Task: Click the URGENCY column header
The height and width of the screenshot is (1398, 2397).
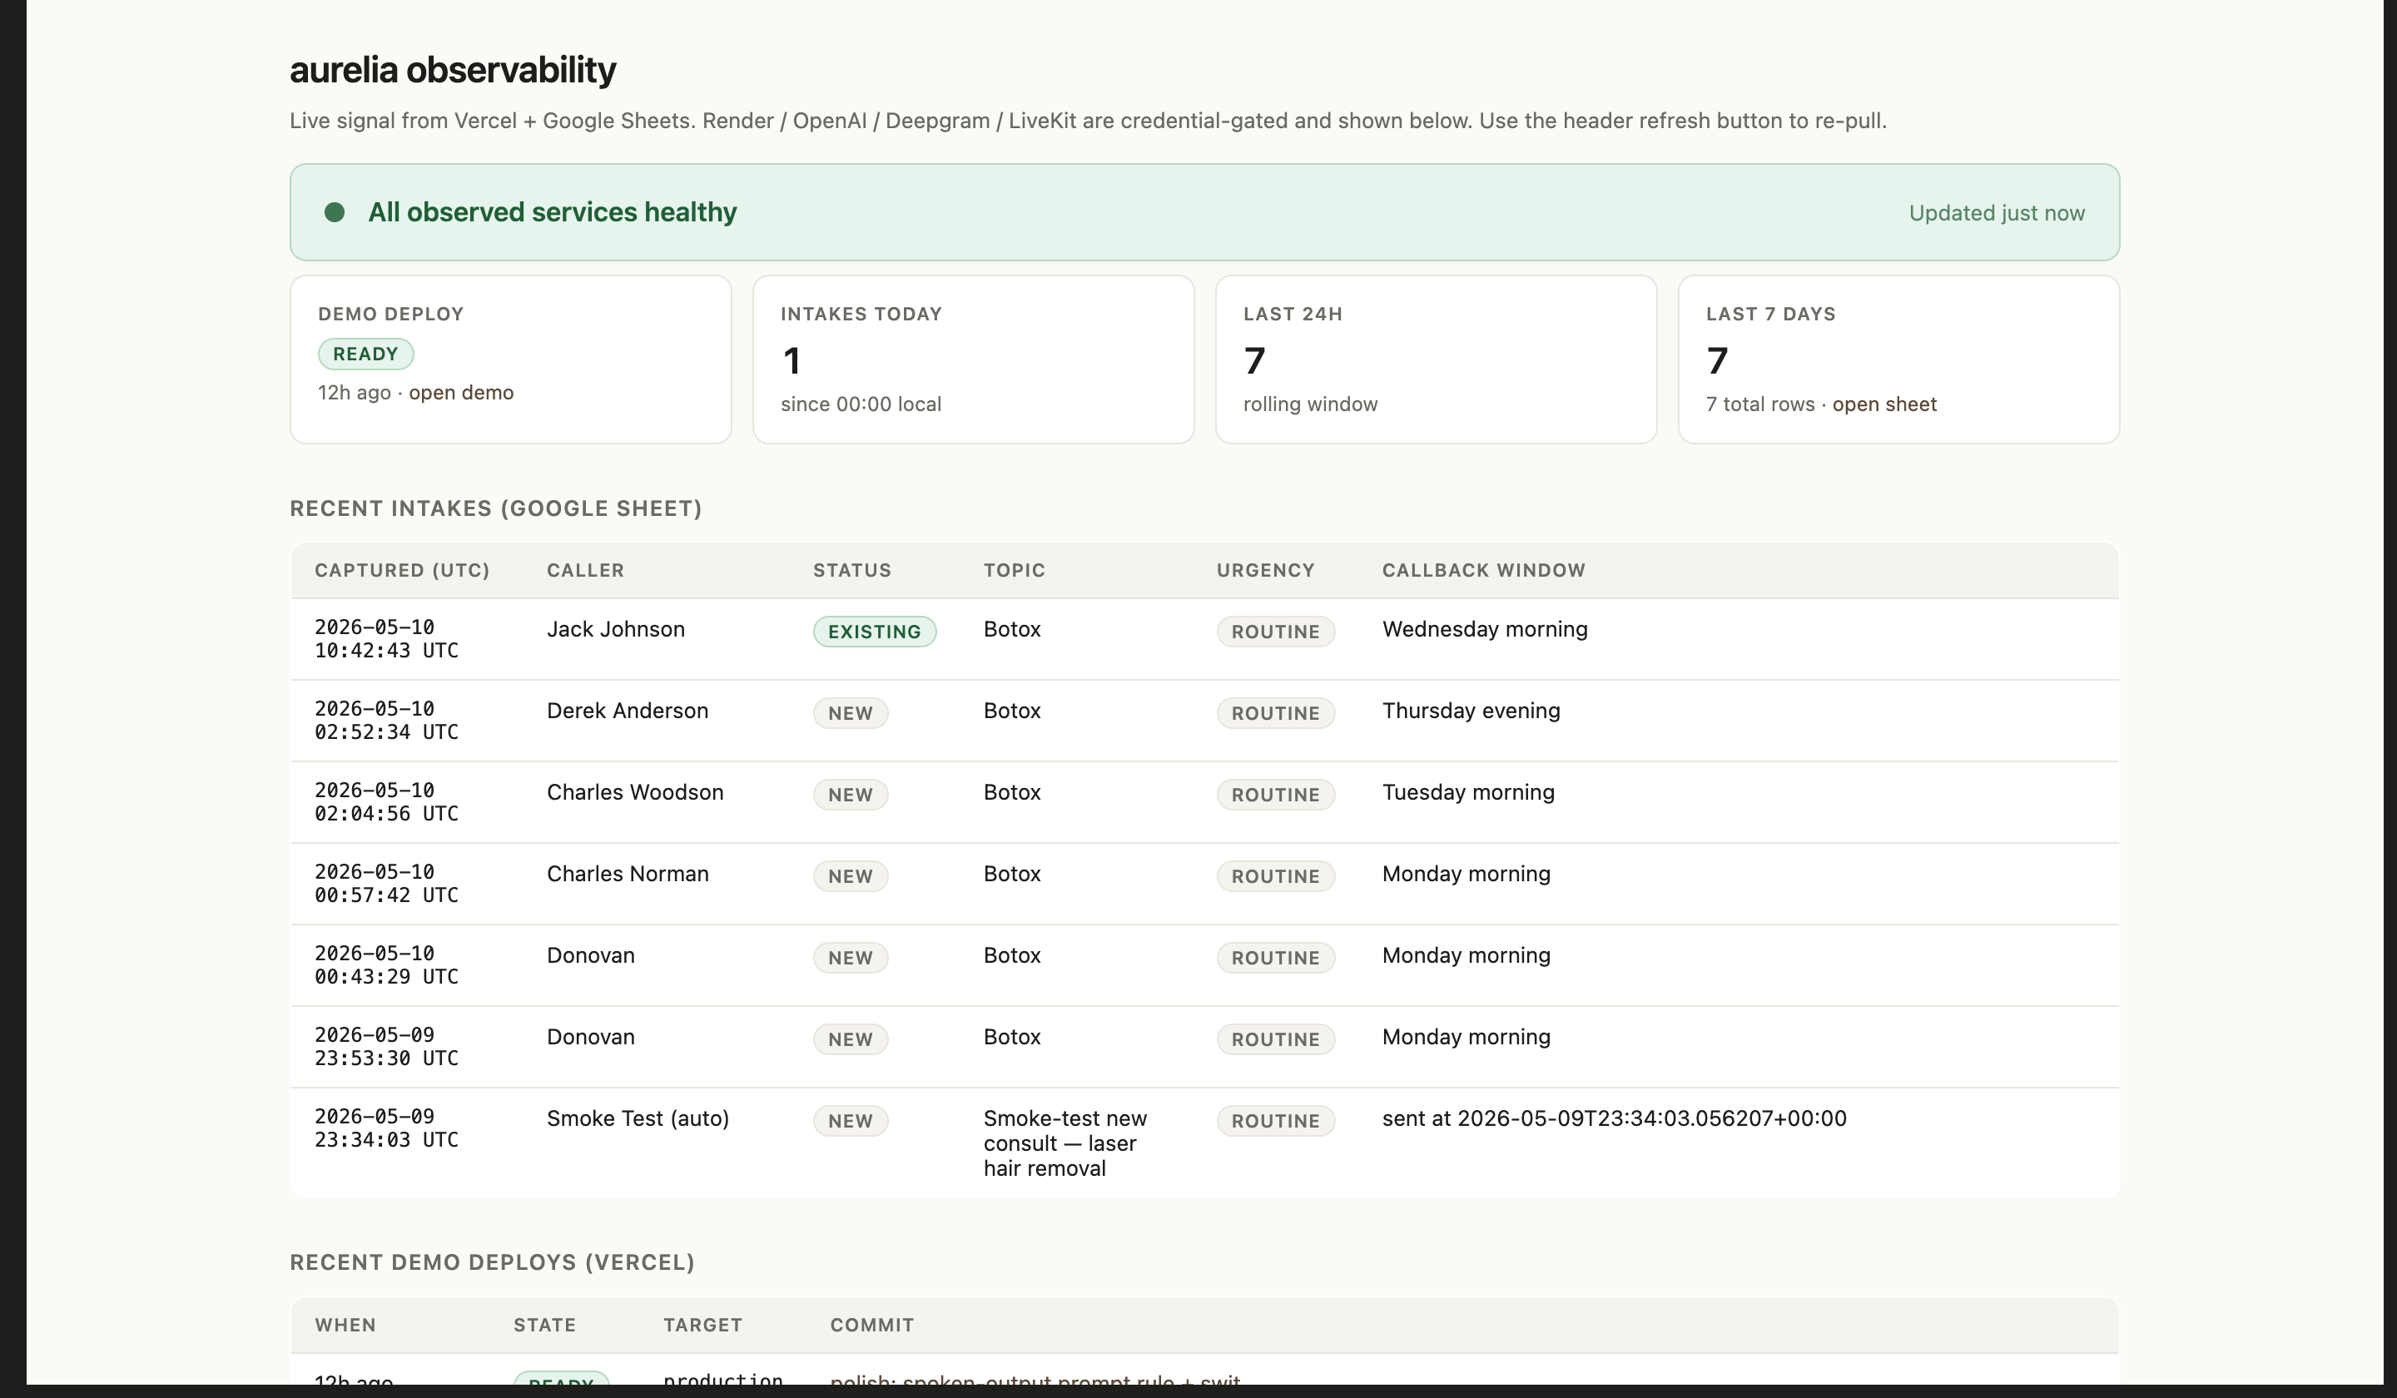Action: [x=1265, y=570]
